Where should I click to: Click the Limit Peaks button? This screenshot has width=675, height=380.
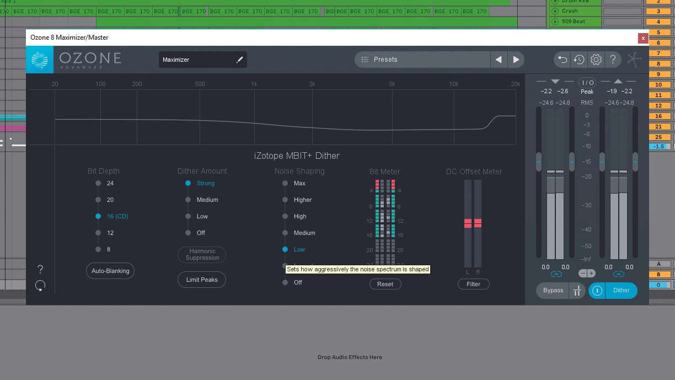click(x=202, y=280)
